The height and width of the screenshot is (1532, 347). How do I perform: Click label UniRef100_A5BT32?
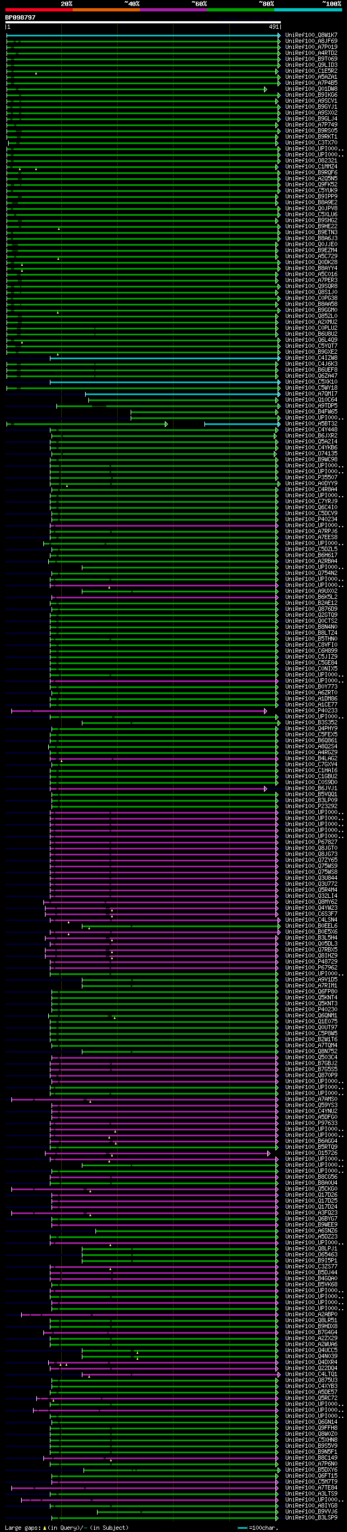[x=311, y=423]
